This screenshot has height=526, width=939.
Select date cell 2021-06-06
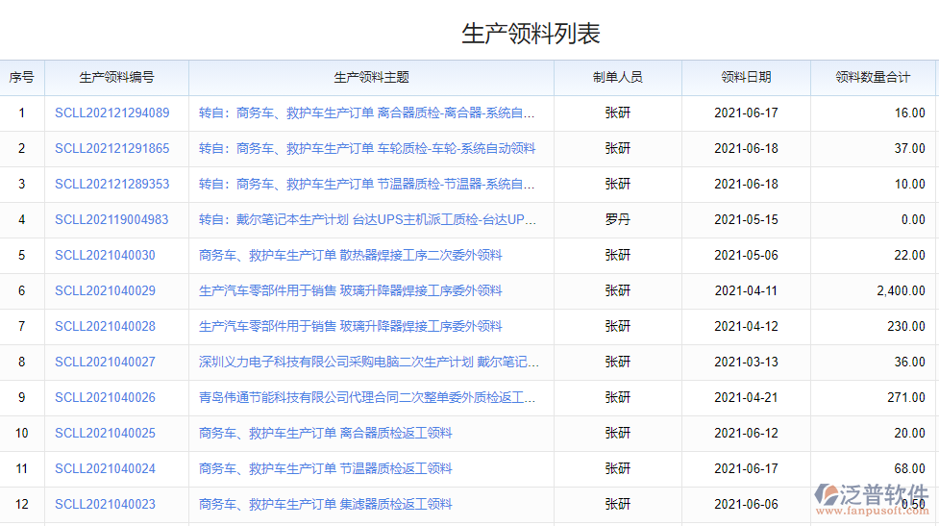point(746,505)
